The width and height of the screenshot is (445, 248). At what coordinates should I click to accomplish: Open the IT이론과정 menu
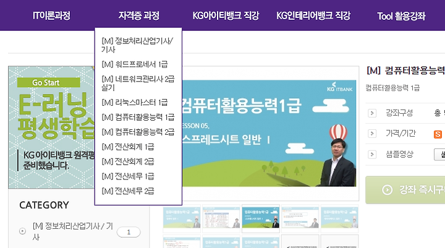(x=51, y=15)
